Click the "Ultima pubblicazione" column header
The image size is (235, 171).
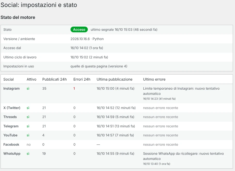(114, 79)
